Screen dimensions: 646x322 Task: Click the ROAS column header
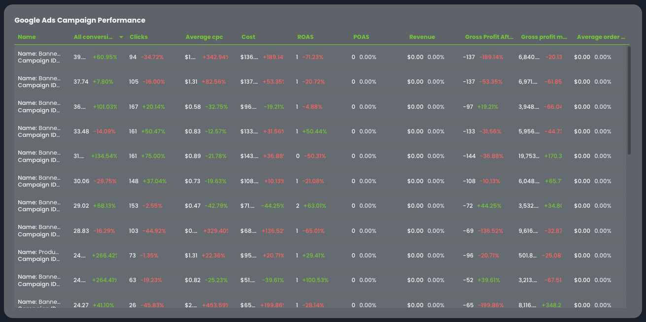click(305, 37)
